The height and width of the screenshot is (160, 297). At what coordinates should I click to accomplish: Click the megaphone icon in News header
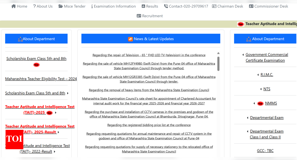(130, 39)
